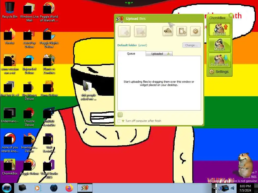The image size is (258, 193).
Task: Select Visual Studio 2015 desktop icon
Action: click(49, 169)
